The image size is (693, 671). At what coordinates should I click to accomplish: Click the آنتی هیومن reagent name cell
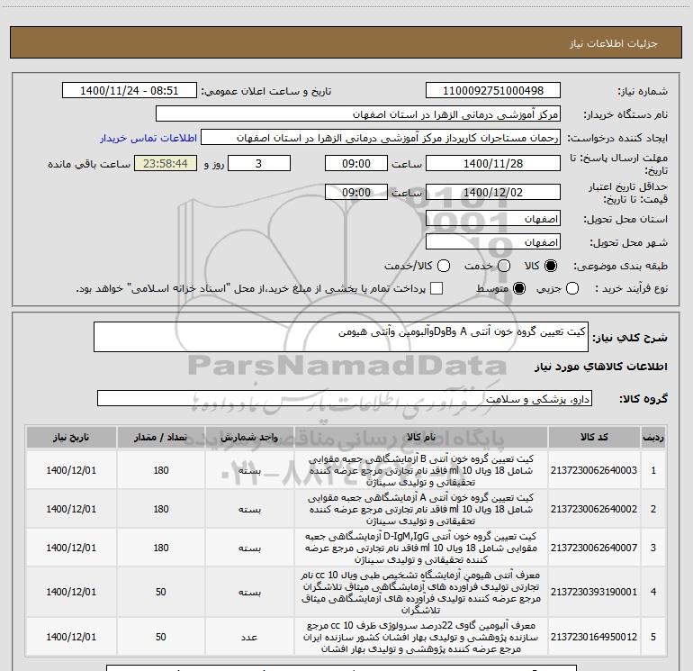click(421, 592)
